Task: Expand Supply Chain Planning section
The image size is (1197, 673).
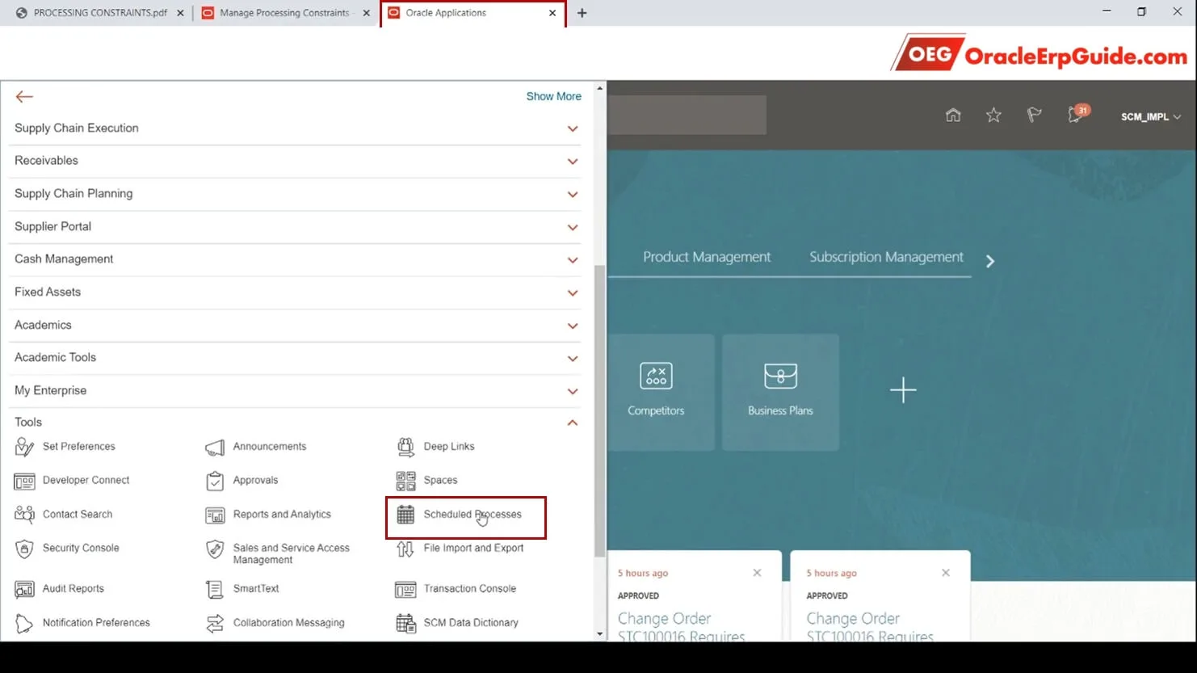Action: tap(573, 195)
